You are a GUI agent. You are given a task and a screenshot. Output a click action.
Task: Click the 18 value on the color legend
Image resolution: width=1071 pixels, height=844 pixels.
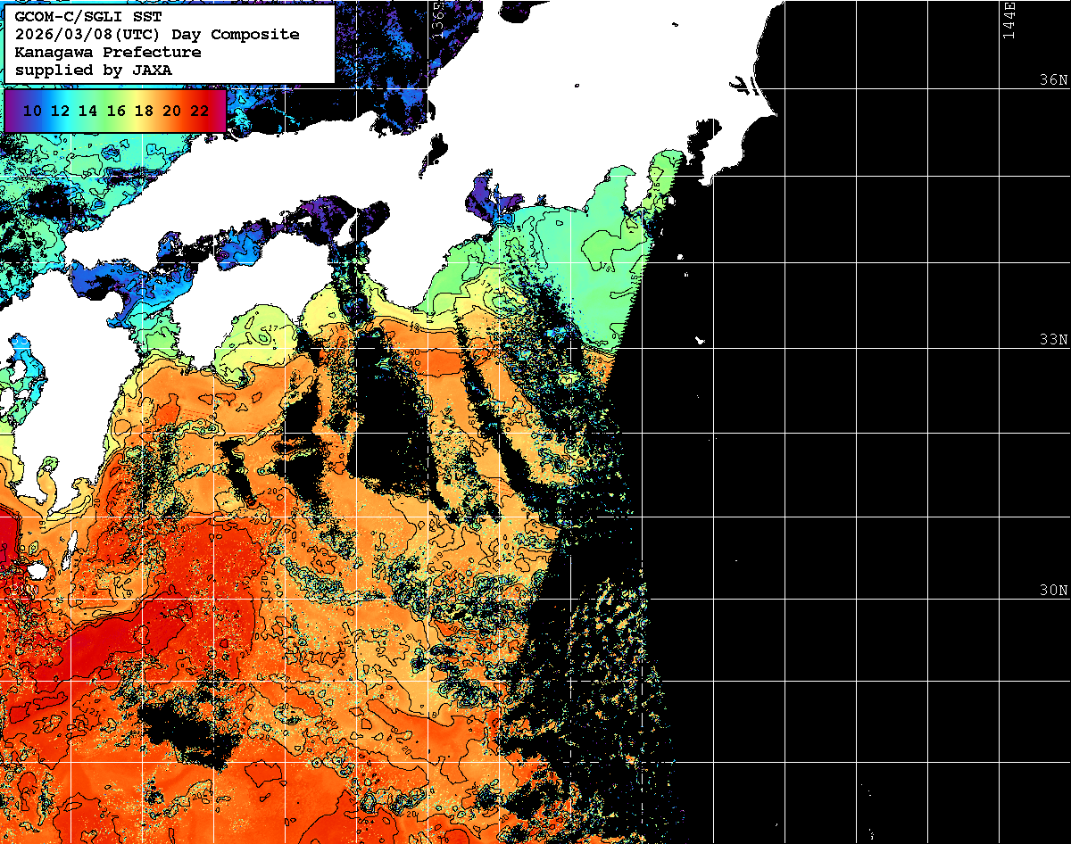click(144, 111)
